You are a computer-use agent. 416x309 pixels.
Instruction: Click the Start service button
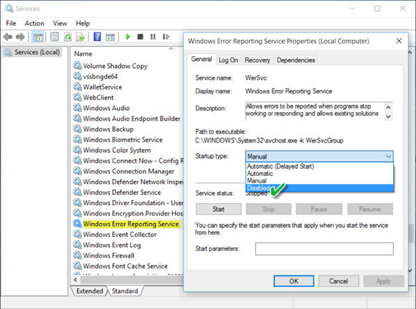pyautogui.click(x=218, y=209)
